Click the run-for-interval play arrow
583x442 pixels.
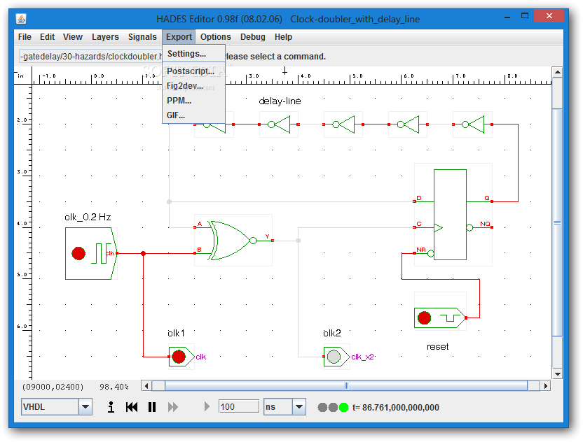[207, 407]
